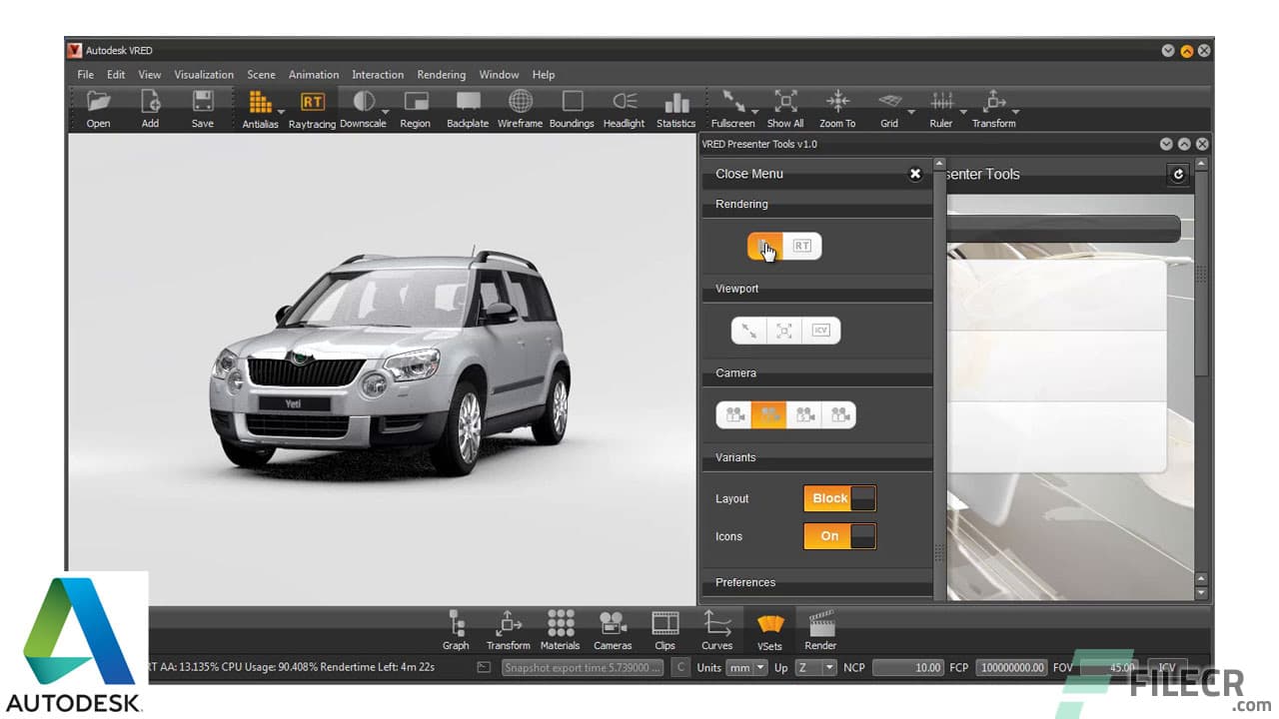Screen dimensions: 1279x719
Task: Click the Wireframe display icon
Action: (520, 103)
